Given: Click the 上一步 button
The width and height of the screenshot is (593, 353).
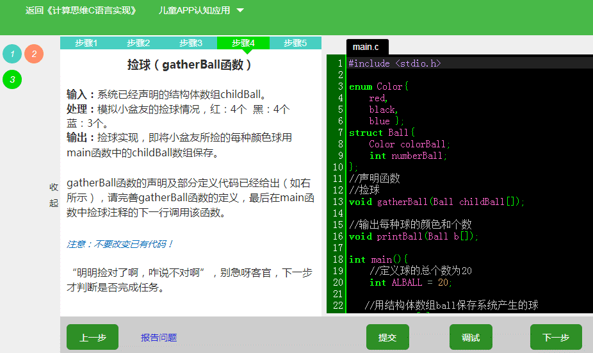Looking at the screenshot, I should point(92,337).
